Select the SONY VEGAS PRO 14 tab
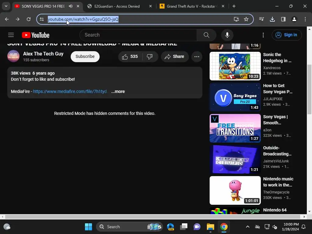This screenshot has height=234, width=312. (43, 6)
